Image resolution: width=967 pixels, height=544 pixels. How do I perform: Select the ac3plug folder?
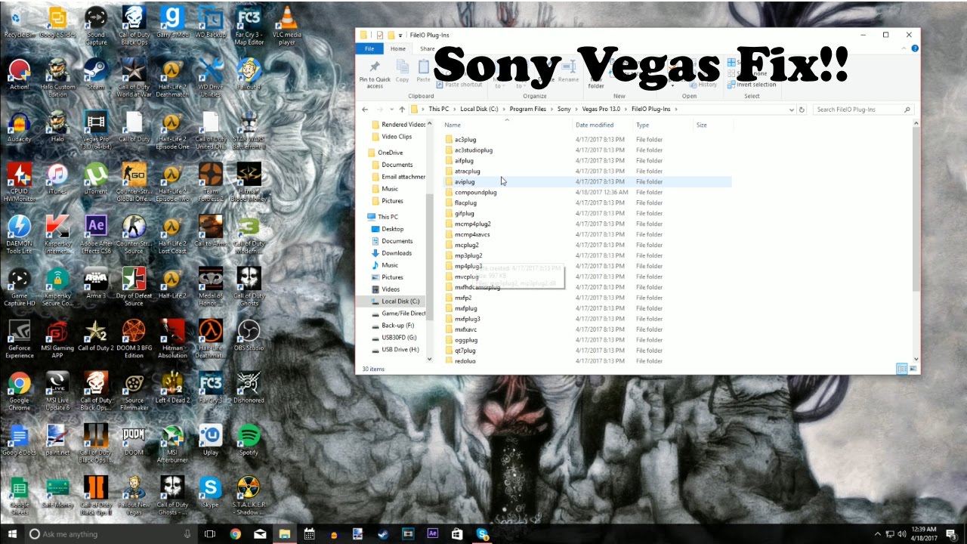(465, 140)
